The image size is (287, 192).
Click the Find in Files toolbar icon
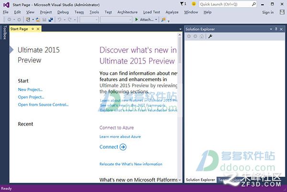click(x=164, y=20)
